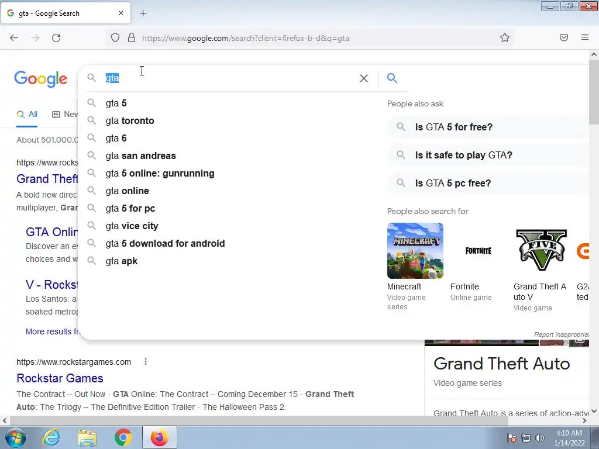
Task: Select the gta - Google Search tab
Action: (x=66, y=13)
